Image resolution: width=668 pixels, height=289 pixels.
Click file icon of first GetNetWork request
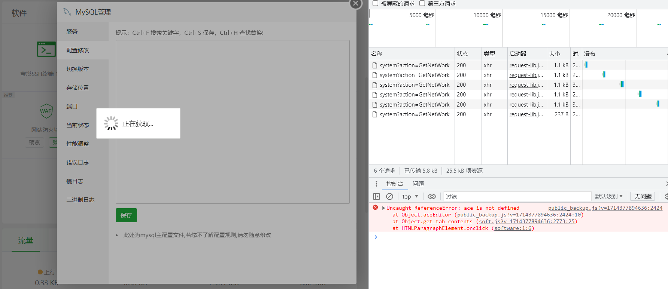(x=374, y=65)
